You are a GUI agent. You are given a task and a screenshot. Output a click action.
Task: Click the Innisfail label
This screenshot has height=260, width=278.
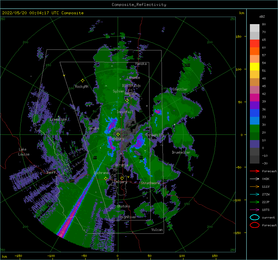click(x=125, y=112)
